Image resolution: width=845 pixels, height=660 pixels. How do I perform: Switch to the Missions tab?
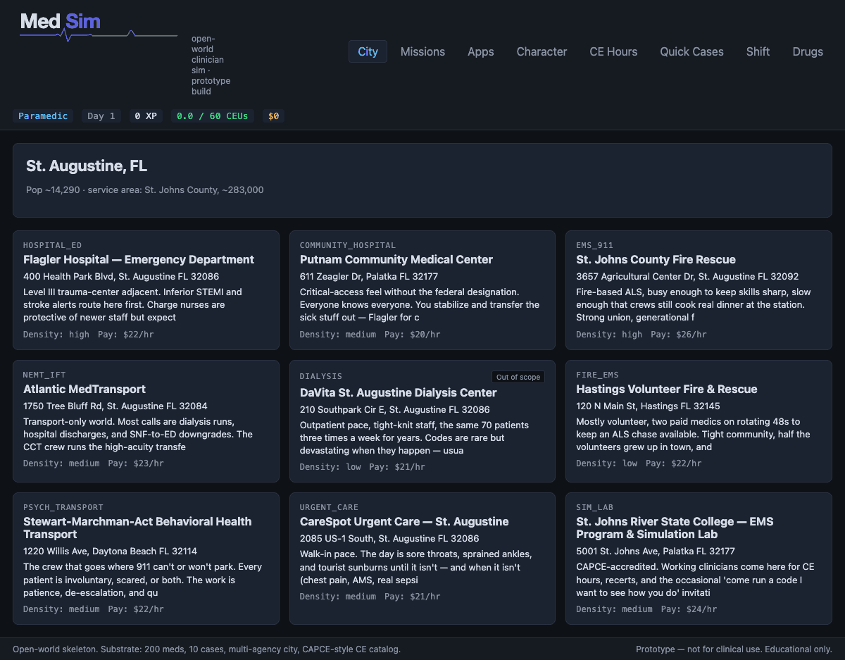[423, 51]
